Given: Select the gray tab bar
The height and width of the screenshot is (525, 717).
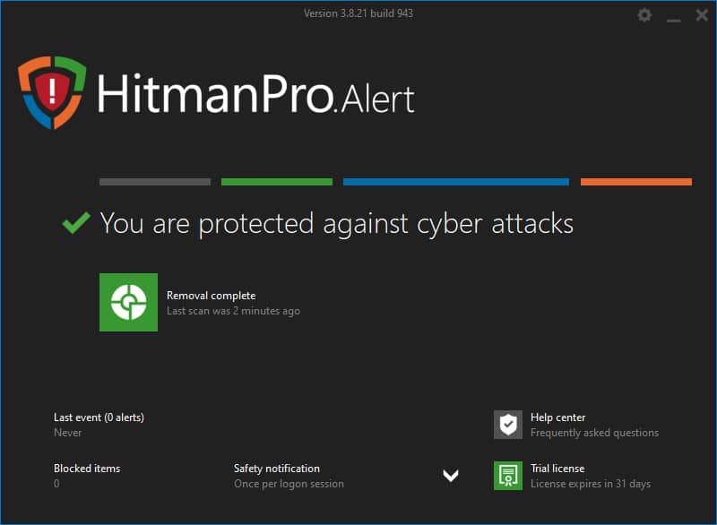Looking at the screenshot, I should [x=155, y=182].
